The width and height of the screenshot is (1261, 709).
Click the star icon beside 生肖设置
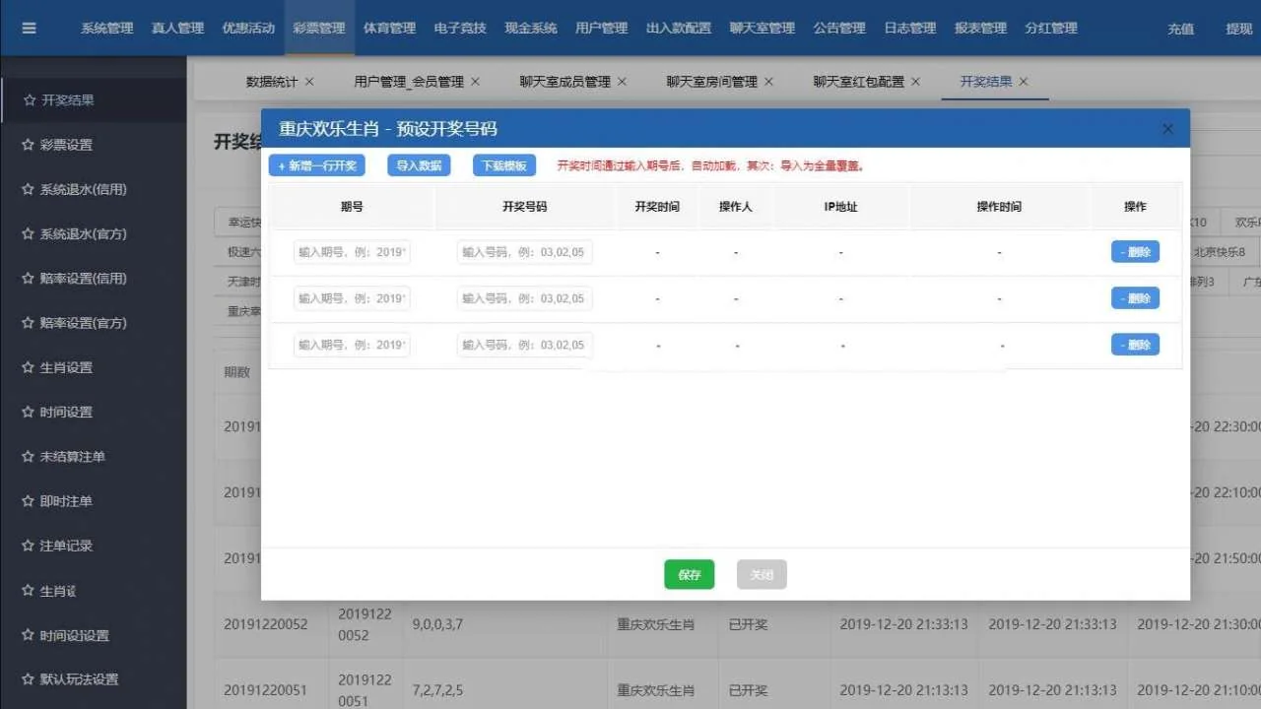pos(28,367)
